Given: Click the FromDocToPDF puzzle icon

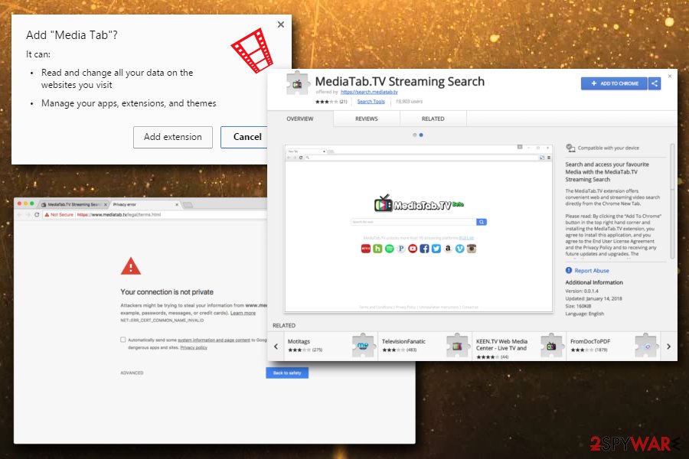Looking at the screenshot, I should (x=645, y=346).
